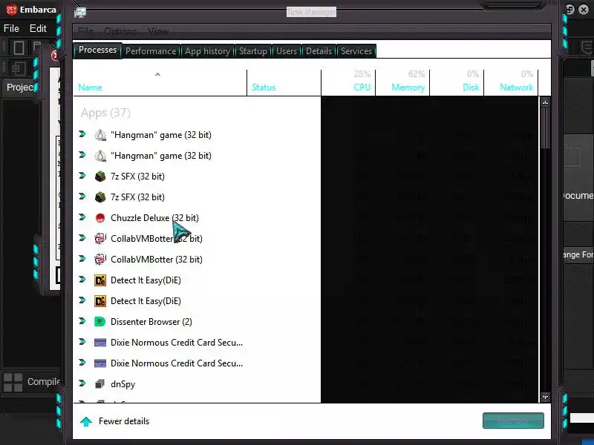Click the topmost "Hangman" game app icon
This screenshot has width=594, height=445.
coord(100,135)
